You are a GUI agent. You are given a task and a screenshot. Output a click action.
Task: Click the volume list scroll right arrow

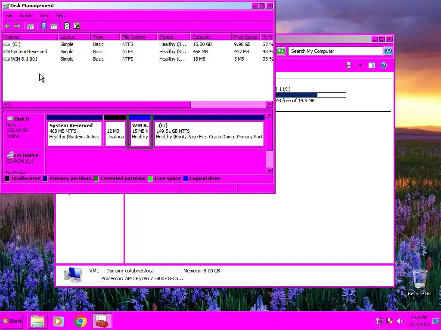point(269,104)
